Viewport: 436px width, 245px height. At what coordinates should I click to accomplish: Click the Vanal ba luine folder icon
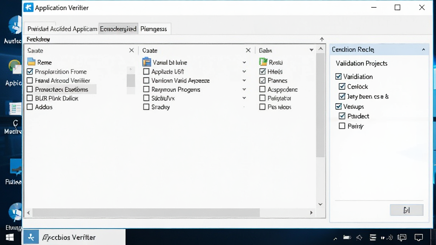pos(146,62)
